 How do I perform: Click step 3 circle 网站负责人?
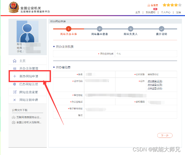click(131, 29)
